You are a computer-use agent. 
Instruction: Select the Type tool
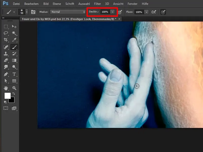(14, 74)
